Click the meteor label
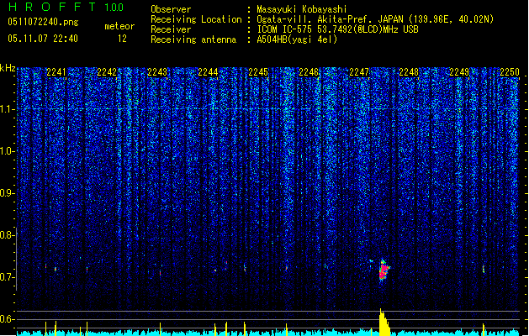Viewport: 529px width, 336px height. [119, 26]
